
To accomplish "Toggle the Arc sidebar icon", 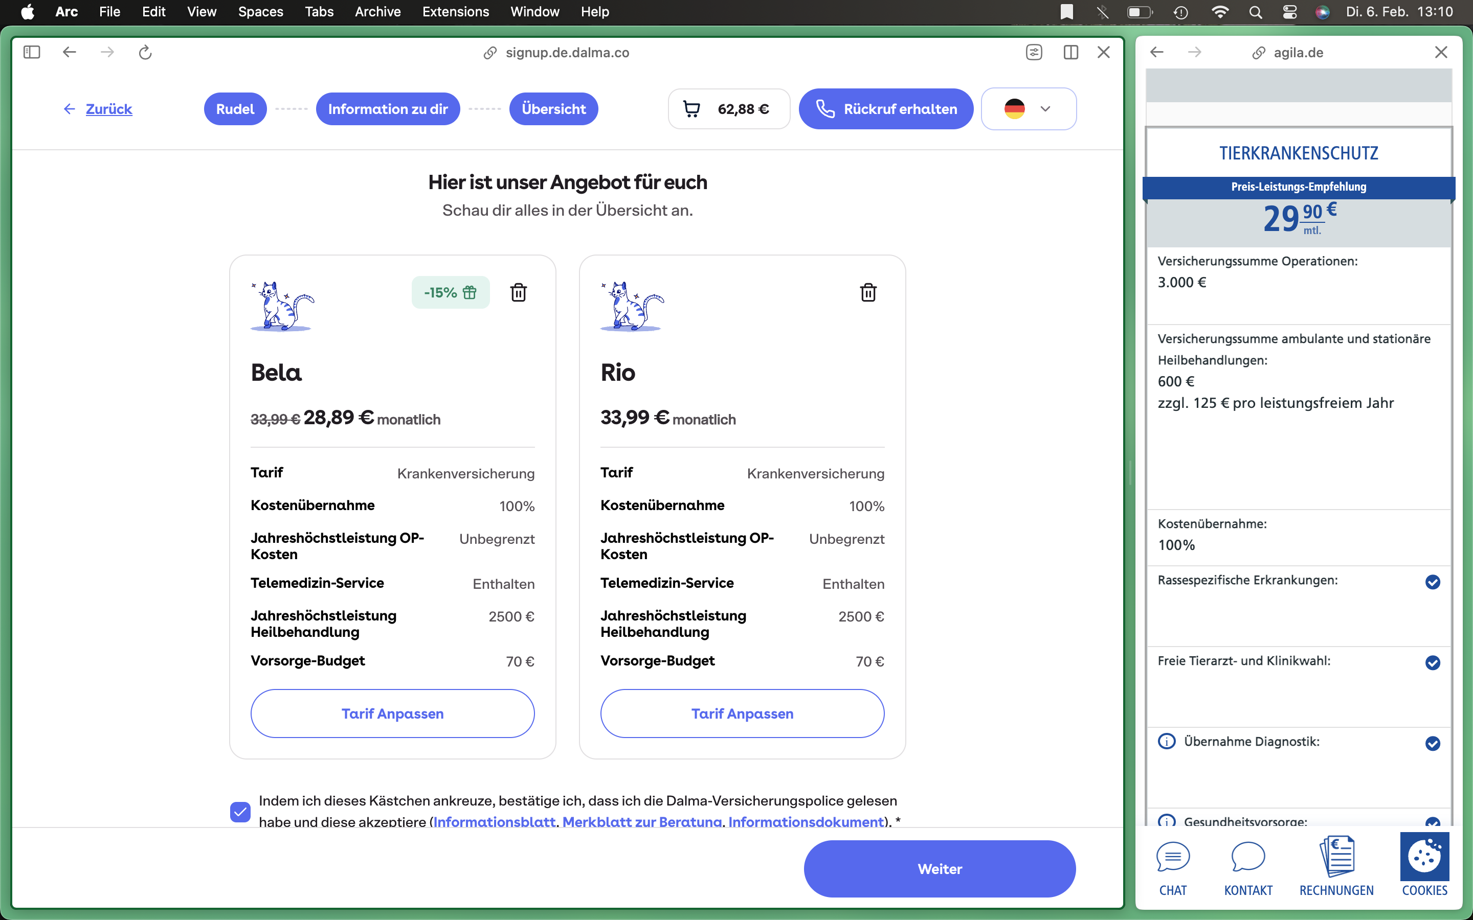I will click(32, 52).
